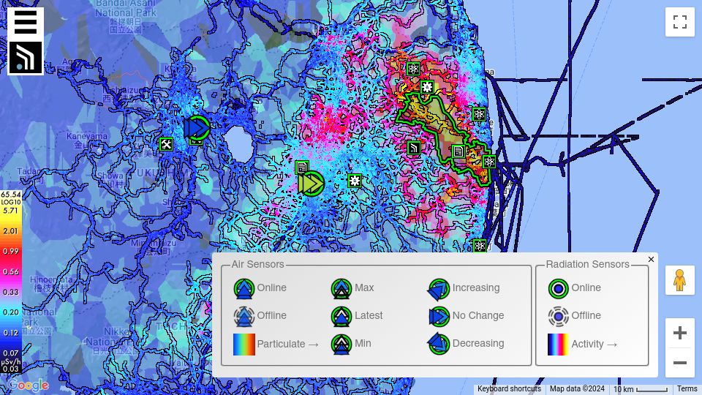Image resolution: width=702 pixels, height=395 pixels.
Task: Open the Safecast feed marker west of the green zone
Action: 414,148
